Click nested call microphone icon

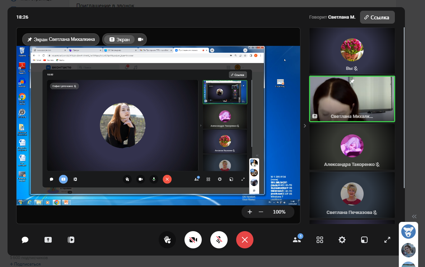tap(154, 179)
